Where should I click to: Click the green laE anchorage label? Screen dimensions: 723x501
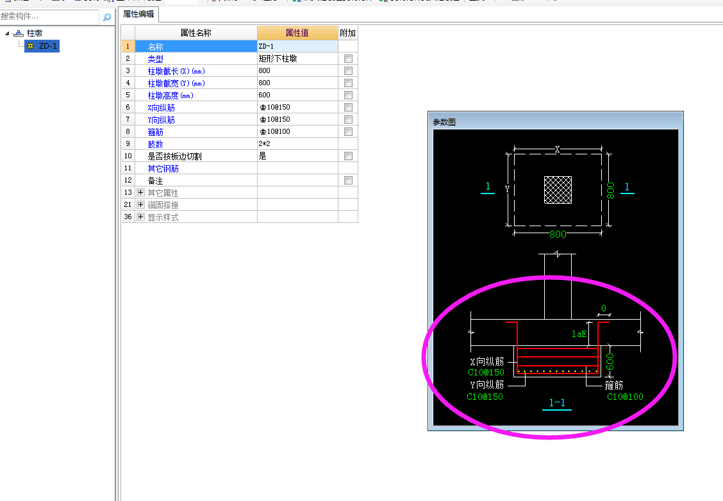tap(579, 334)
